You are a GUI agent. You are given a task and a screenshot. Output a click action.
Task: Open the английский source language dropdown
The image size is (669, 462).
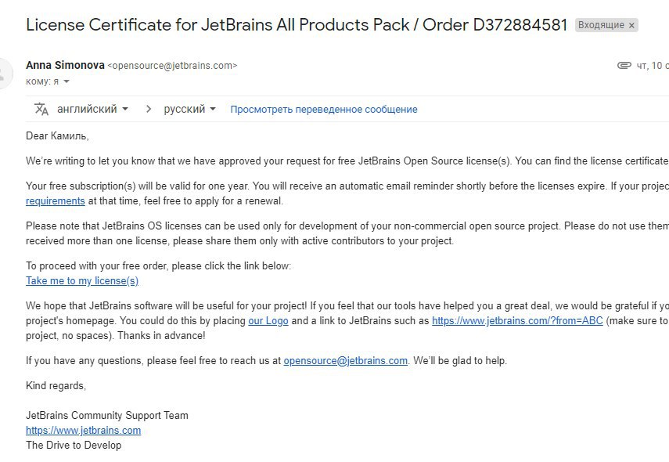click(x=92, y=110)
